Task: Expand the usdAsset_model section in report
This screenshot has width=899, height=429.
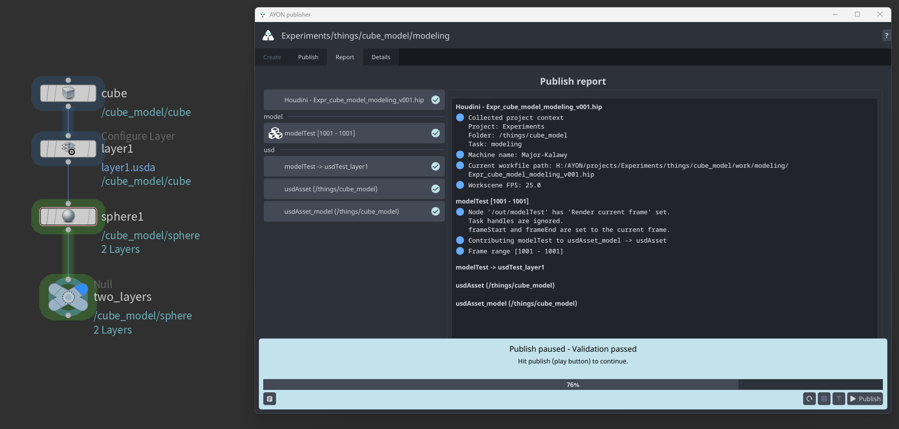Action: click(516, 303)
